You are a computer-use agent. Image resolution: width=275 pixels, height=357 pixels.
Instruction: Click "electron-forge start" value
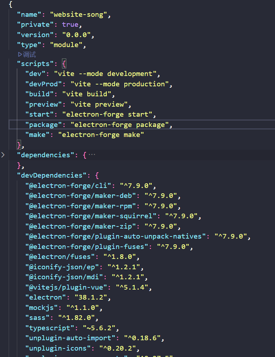[107, 114]
